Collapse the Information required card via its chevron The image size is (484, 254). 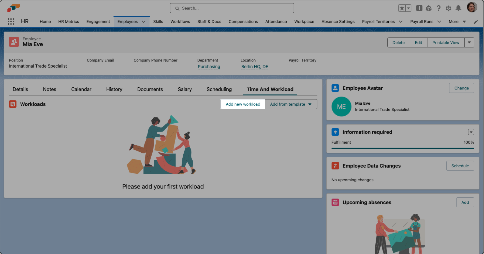(471, 132)
